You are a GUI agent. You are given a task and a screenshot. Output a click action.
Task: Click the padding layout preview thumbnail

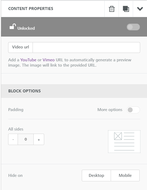124,142
